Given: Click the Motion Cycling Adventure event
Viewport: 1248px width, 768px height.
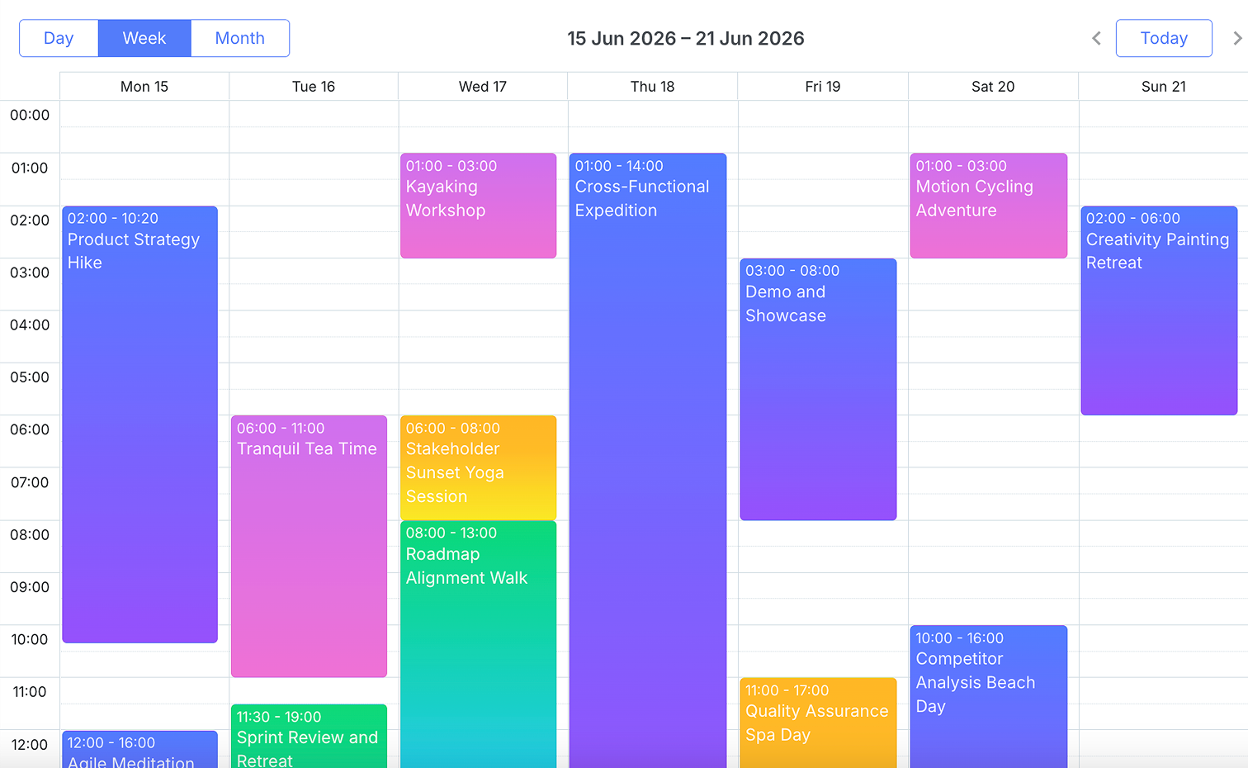Looking at the screenshot, I should [989, 206].
